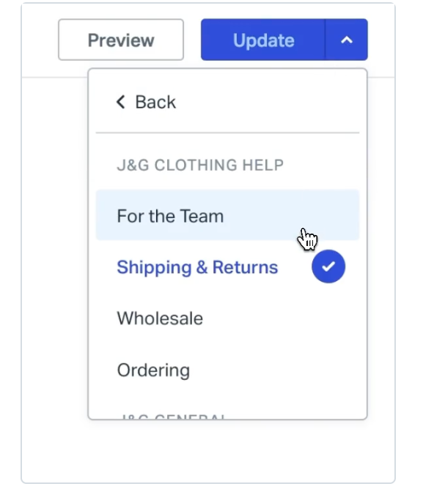Click the Ordering entry above J&G General

click(x=153, y=370)
